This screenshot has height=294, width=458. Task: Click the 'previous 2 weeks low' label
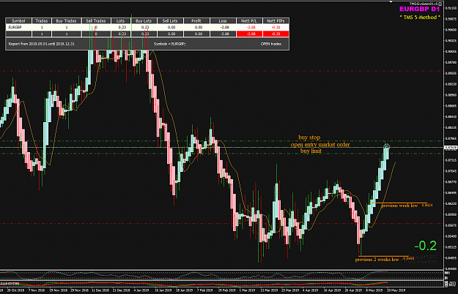point(377,260)
